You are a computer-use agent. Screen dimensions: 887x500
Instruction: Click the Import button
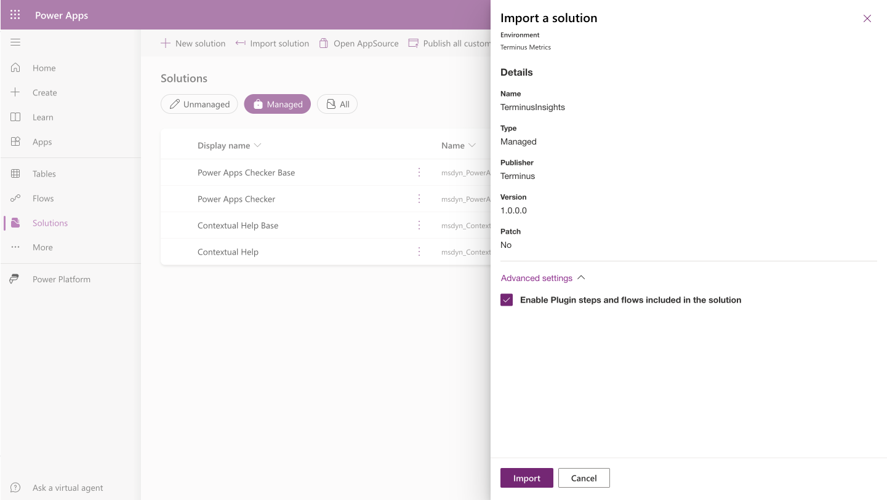pyautogui.click(x=527, y=478)
